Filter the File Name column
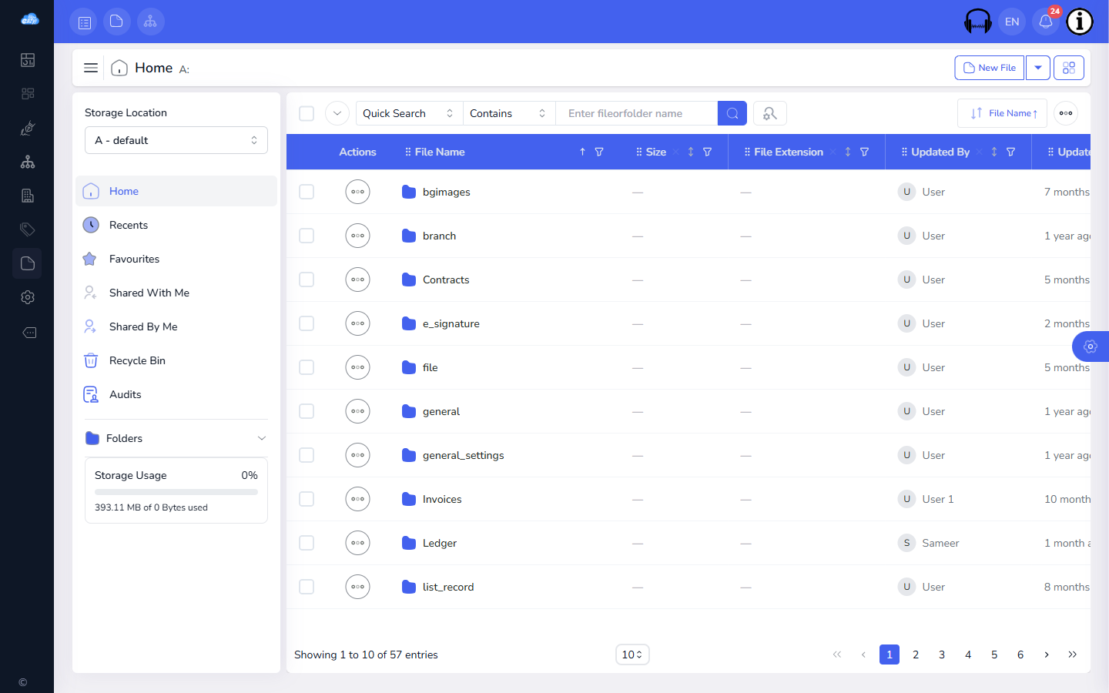The height and width of the screenshot is (693, 1109). 599,152
